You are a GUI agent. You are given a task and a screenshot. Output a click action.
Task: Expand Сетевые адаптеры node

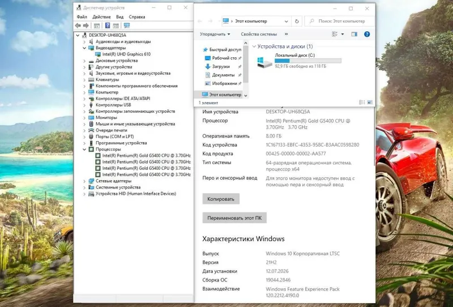(x=84, y=181)
